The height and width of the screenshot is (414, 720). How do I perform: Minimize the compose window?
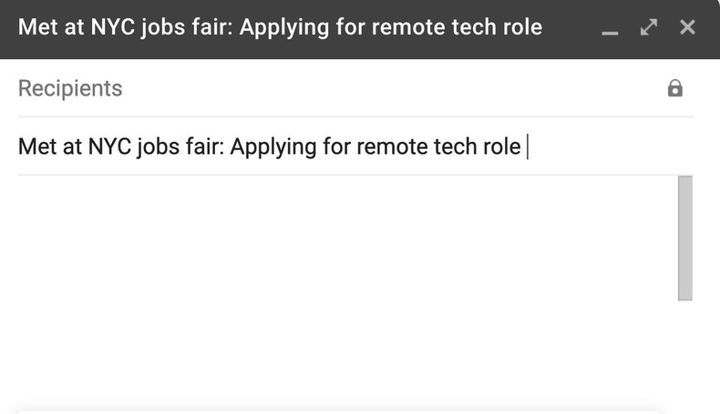[610, 29]
